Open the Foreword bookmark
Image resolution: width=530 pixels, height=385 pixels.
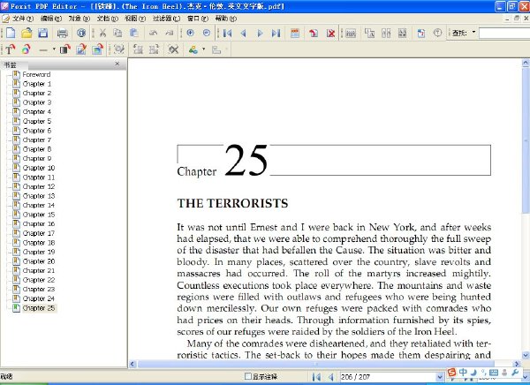pos(36,74)
